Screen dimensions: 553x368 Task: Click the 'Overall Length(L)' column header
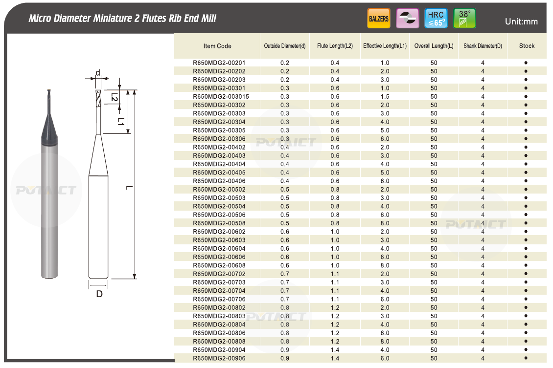pos(434,46)
